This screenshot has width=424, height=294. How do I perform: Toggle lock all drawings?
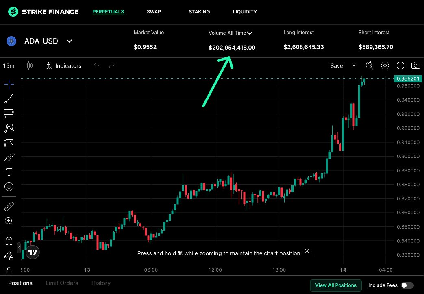pos(9,270)
